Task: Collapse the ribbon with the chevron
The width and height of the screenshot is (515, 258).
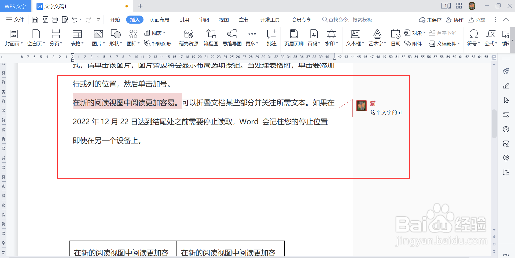Action: pyautogui.click(x=506, y=20)
